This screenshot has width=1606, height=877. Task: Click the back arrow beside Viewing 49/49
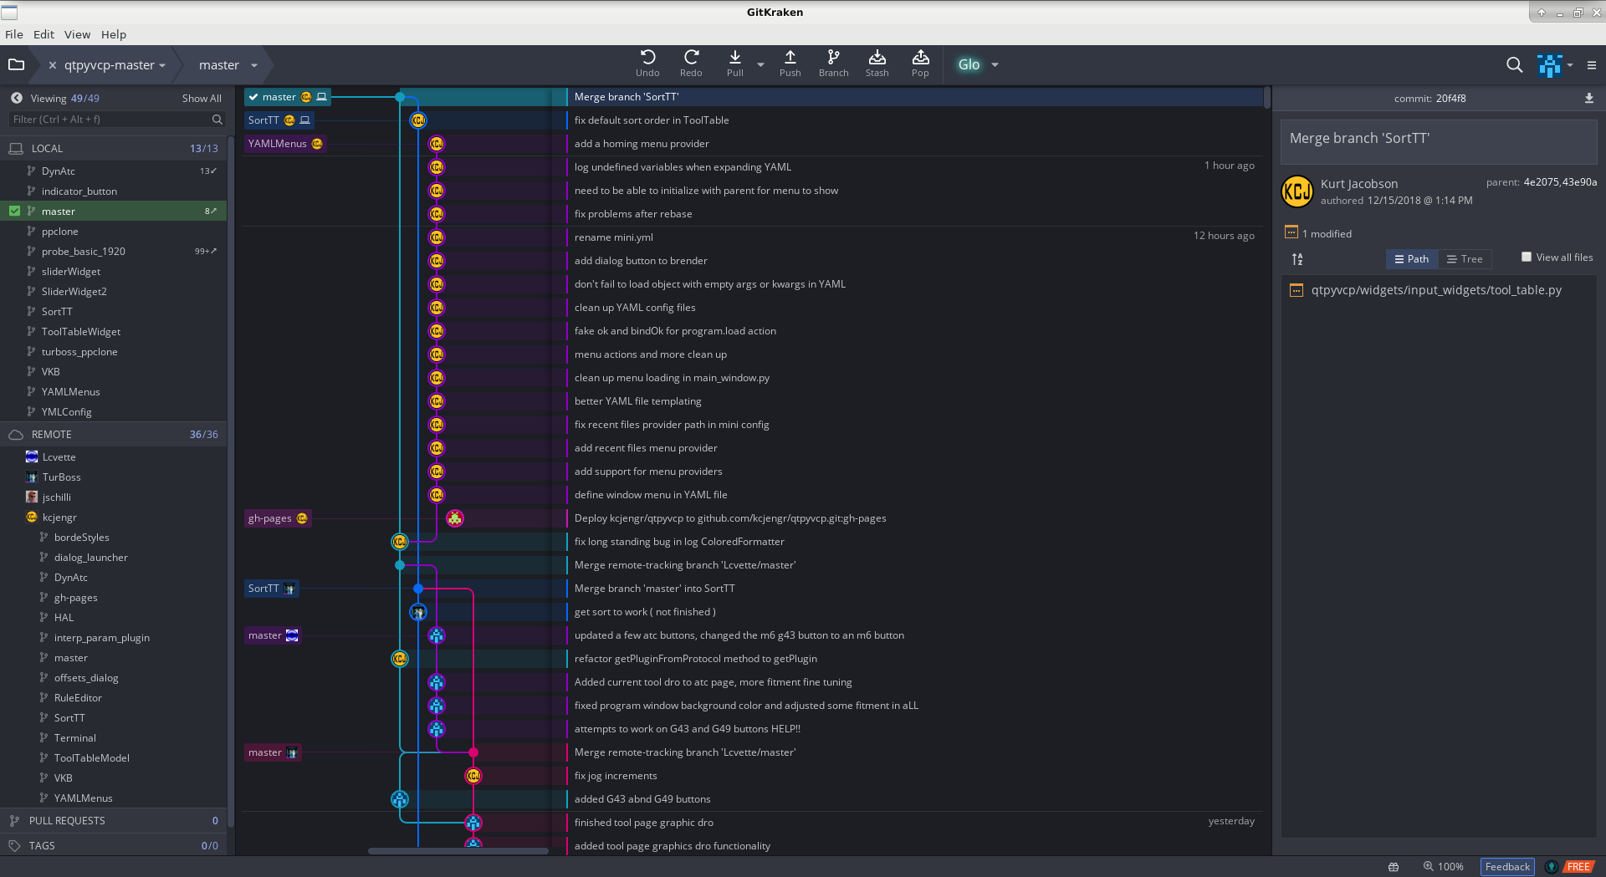[x=16, y=98]
